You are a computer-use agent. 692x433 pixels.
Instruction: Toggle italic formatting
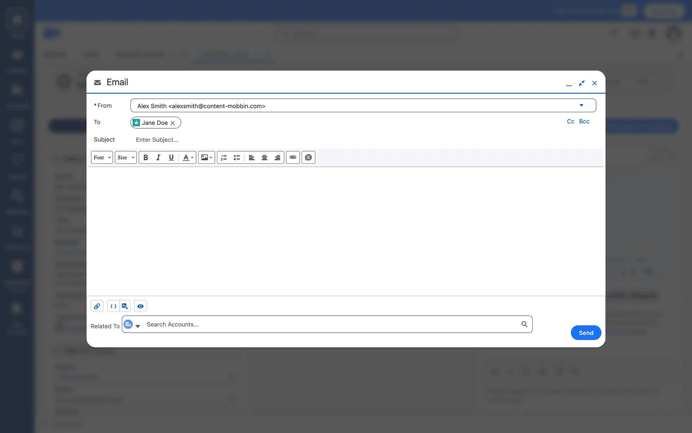coord(158,157)
